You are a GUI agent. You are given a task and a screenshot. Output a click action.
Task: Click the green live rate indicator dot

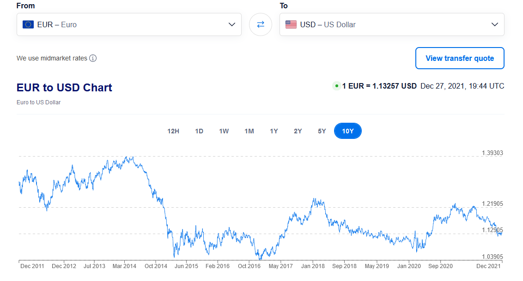coord(336,86)
